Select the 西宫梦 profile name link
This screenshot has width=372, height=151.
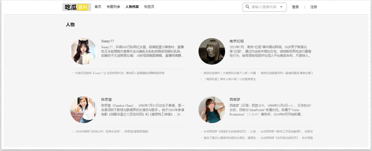pyautogui.click(x=235, y=100)
